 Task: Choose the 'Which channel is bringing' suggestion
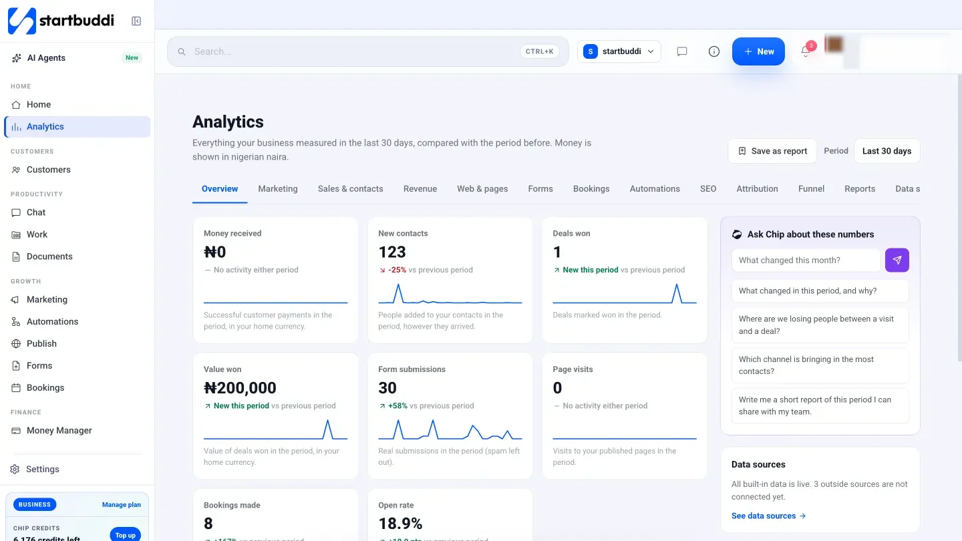coord(820,365)
